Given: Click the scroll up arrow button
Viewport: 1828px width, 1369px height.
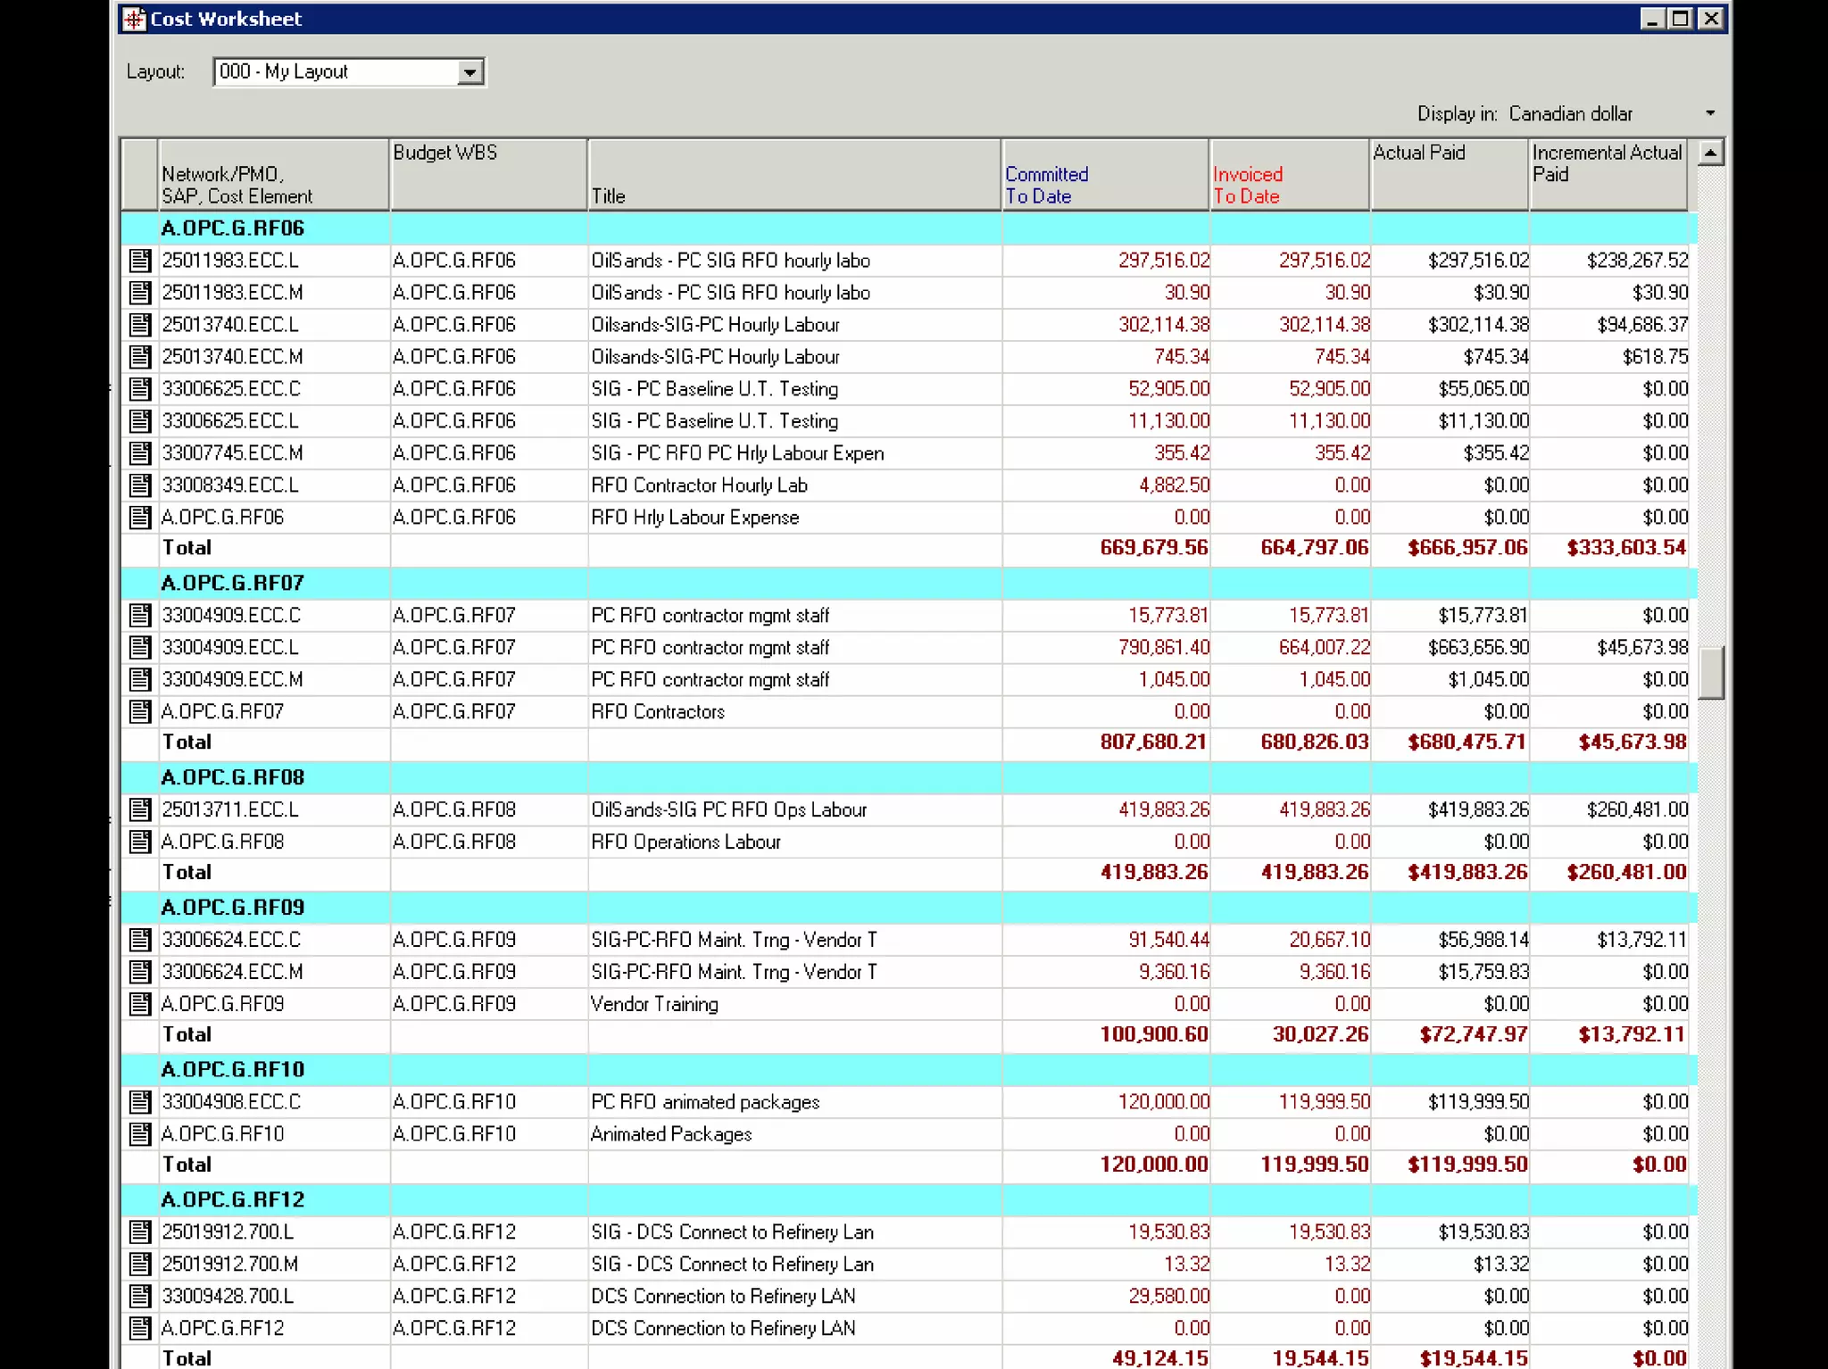Looking at the screenshot, I should tap(1710, 153).
